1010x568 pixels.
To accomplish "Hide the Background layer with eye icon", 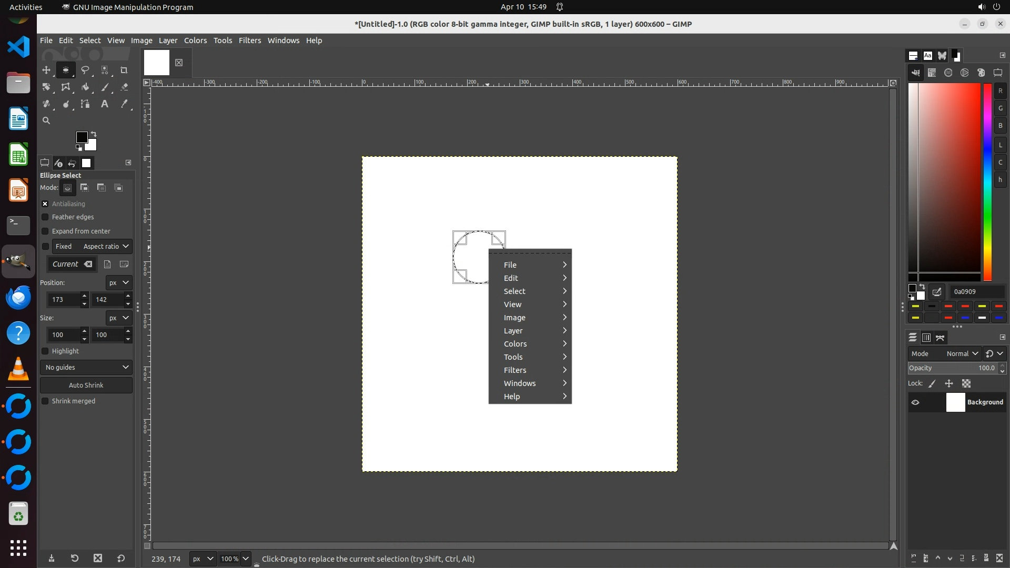I will coord(915,402).
